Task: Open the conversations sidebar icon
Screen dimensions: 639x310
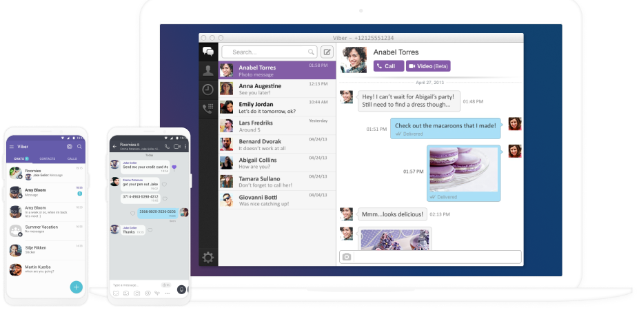Action: point(207,52)
